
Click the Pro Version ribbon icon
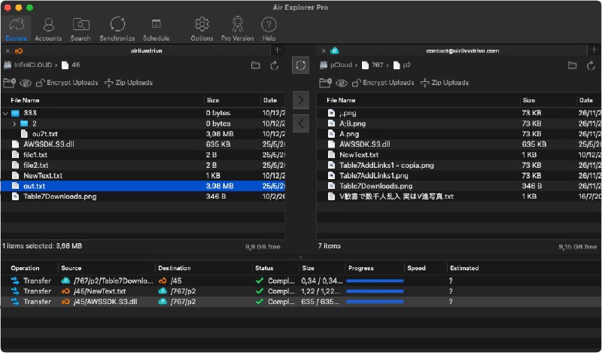click(237, 29)
